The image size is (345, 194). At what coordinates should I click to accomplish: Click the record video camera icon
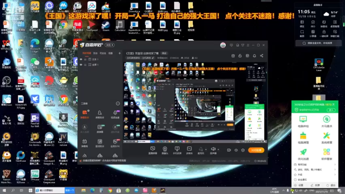[229, 150]
